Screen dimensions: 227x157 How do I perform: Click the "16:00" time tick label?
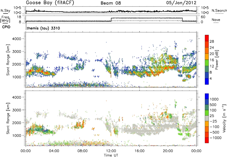(x=139, y=151)
